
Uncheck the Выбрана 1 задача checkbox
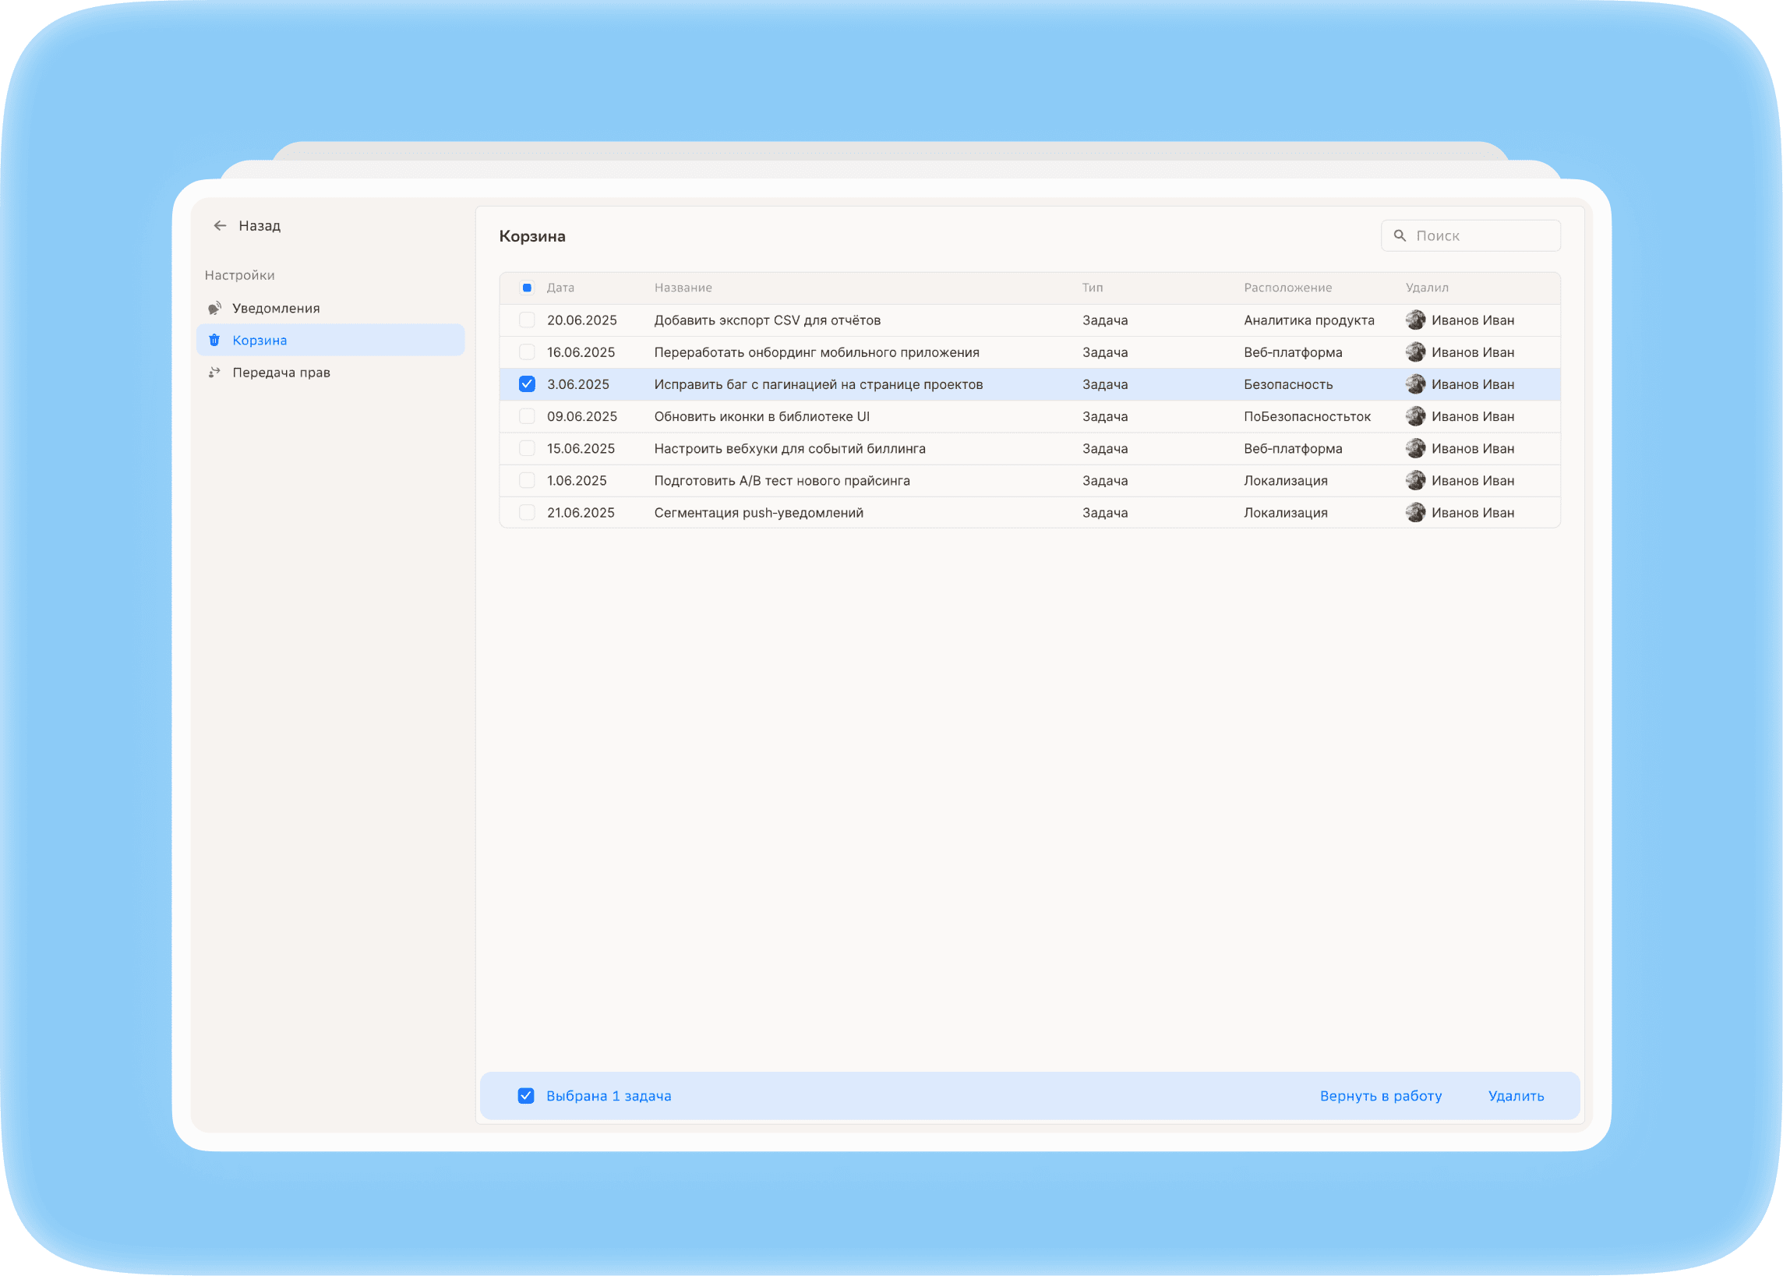(526, 1096)
